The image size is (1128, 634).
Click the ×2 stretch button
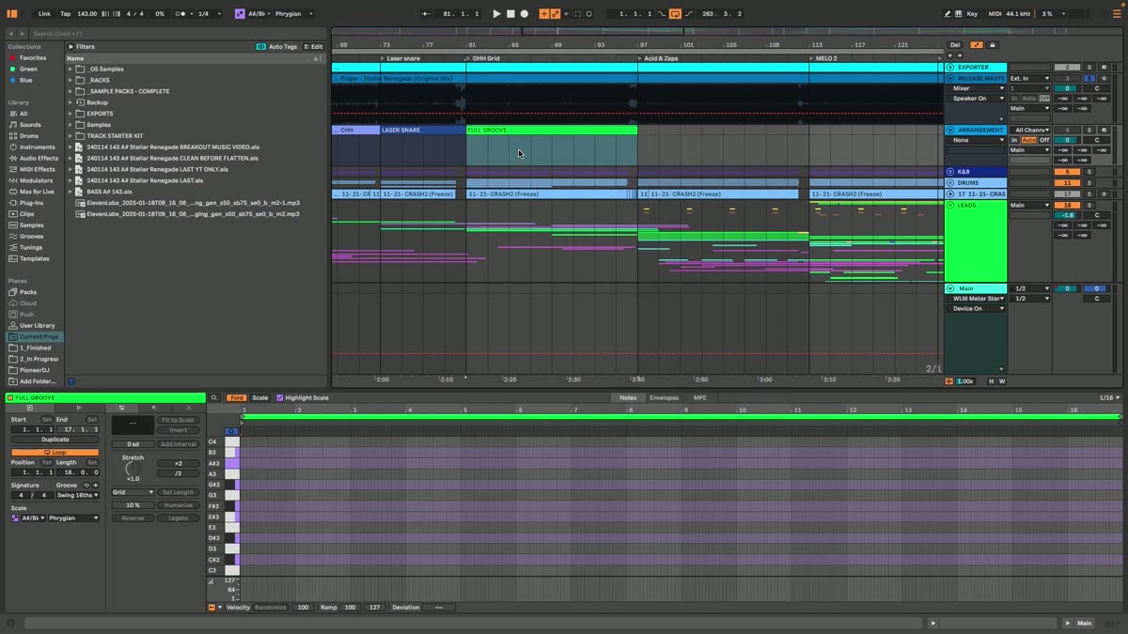point(179,464)
